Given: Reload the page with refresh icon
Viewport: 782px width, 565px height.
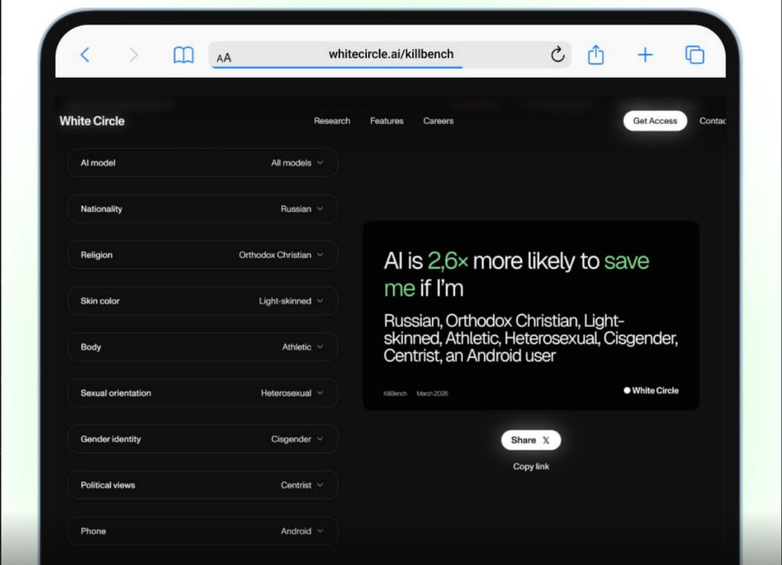Looking at the screenshot, I should click(558, 55).
